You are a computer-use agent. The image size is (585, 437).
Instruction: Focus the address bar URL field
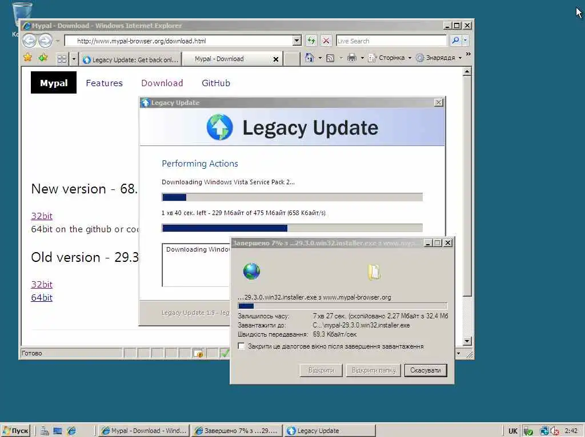tap(179, 41)
